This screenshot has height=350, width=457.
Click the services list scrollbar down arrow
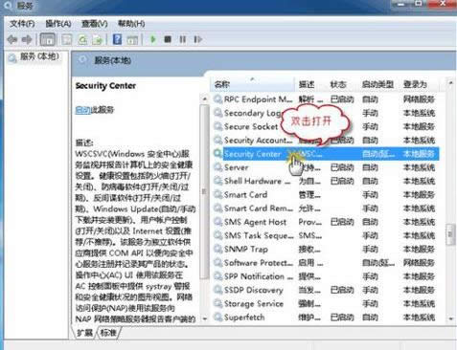[450, 318]
